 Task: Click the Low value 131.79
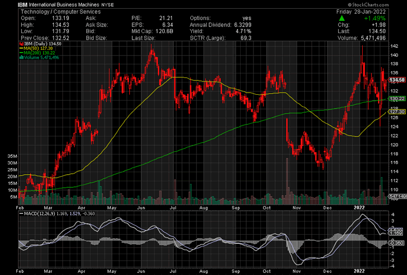pyautogui.click(x=60, y=31)
